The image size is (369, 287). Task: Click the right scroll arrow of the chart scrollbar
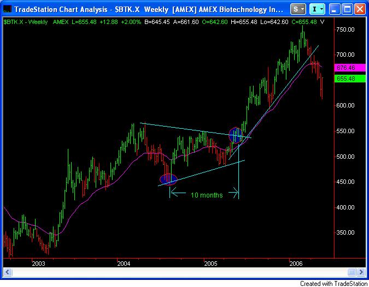(361, 272)
